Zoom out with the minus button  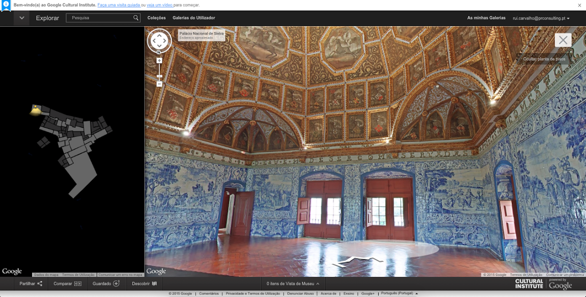(159, 84)
